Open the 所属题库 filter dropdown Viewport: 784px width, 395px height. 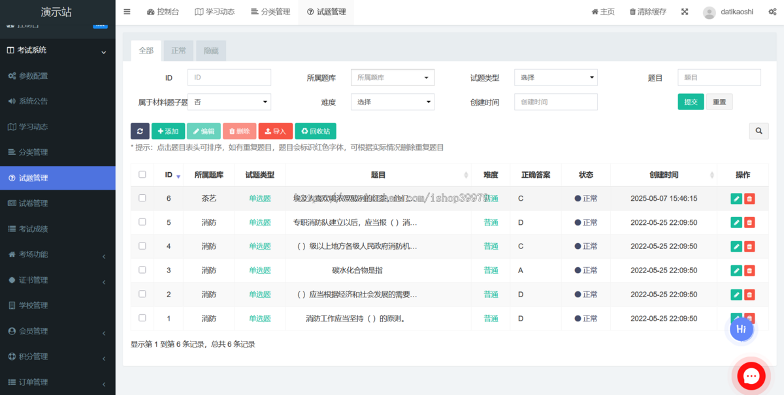click(393, 78)
